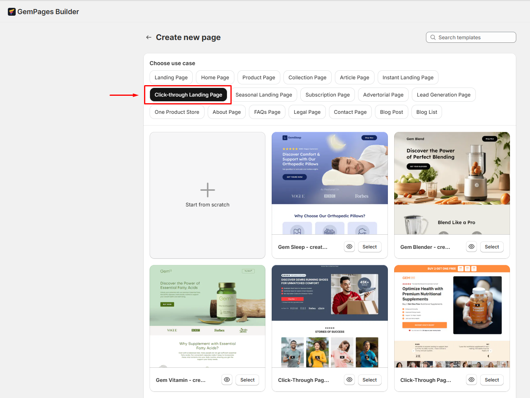Deselect the Click-through Landing Page filter

pos(188,95)
